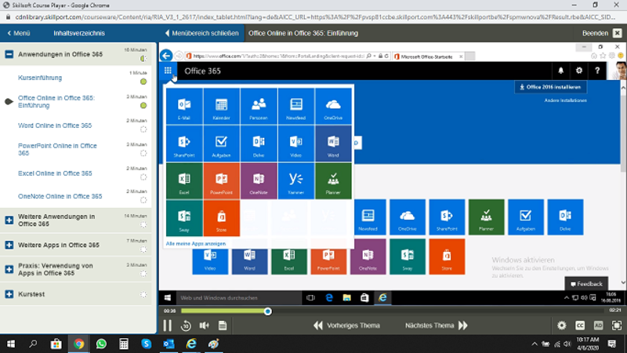The width and height of the screenshot is (627, 353).
Task: Select Office Online in Office 365: Einführung topic
Action: tap(56, 102)
